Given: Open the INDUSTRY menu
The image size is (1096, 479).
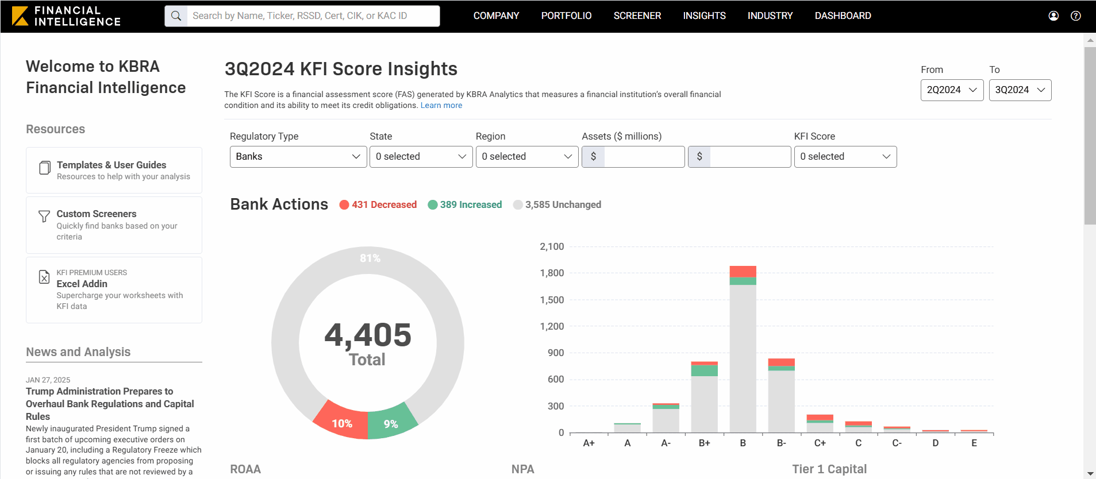Looking at the screenshot, I should tap(770, 16).
